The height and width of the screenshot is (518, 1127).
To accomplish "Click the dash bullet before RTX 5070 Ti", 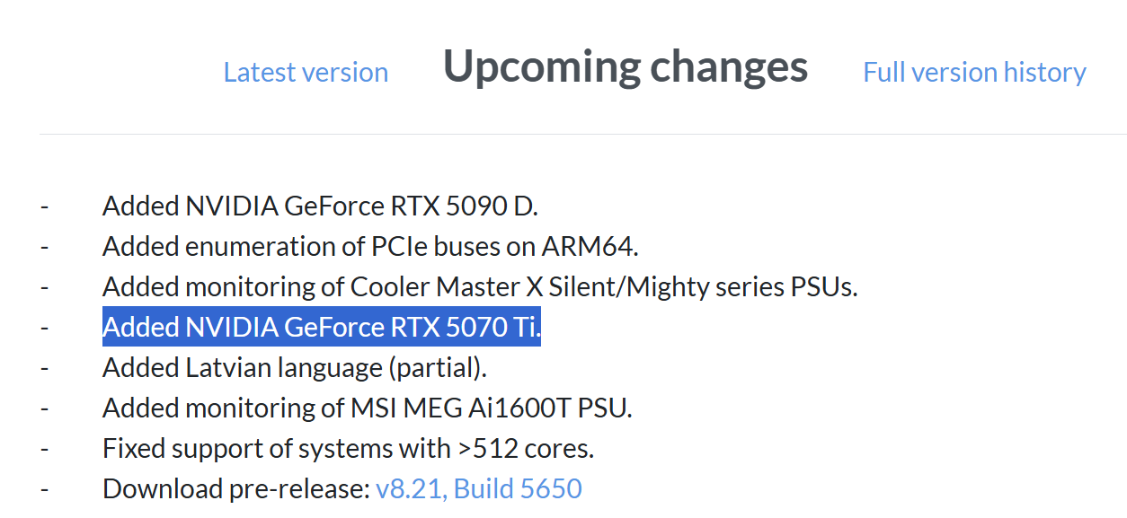I will tap(44, 329).
